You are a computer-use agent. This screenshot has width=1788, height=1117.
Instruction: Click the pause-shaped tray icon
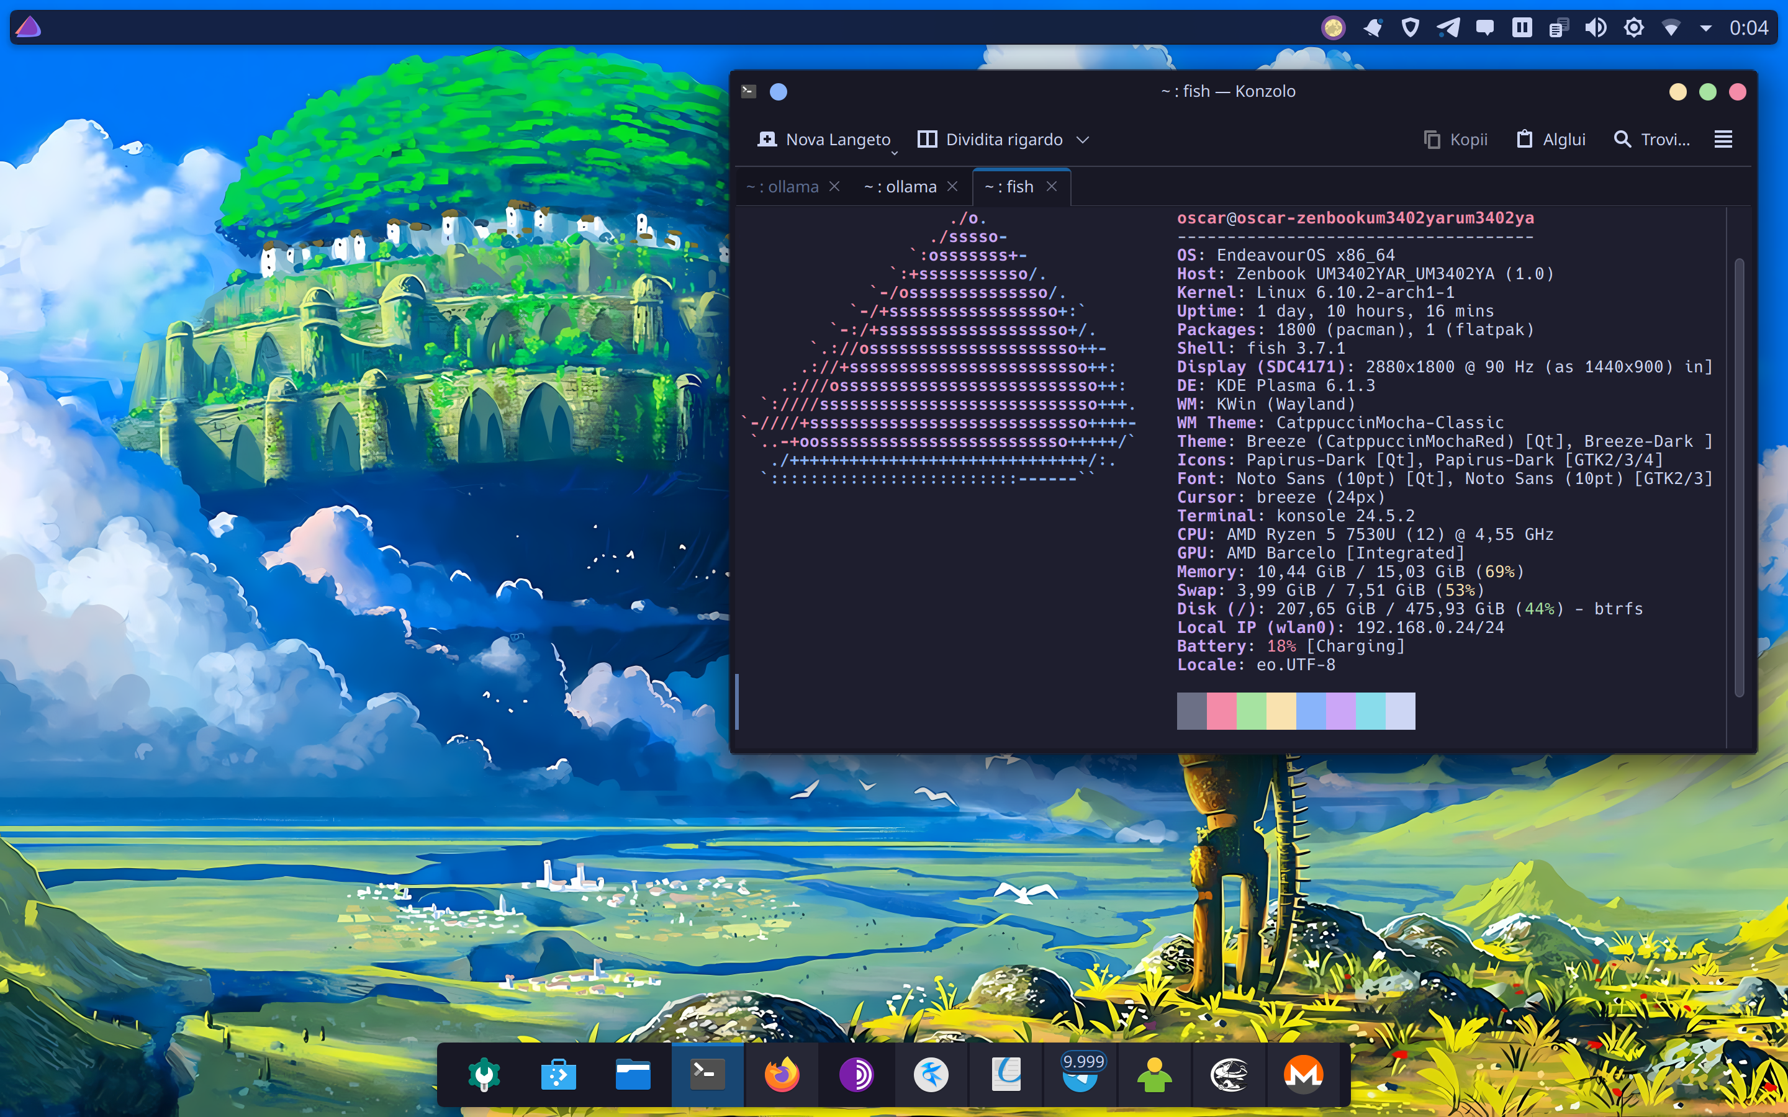[1522, 27]
